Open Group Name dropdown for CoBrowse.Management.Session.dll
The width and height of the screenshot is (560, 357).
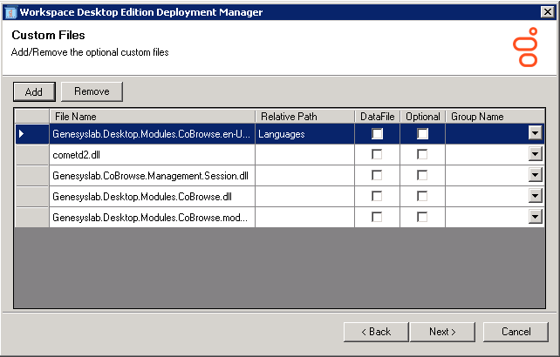click(536, 175)
